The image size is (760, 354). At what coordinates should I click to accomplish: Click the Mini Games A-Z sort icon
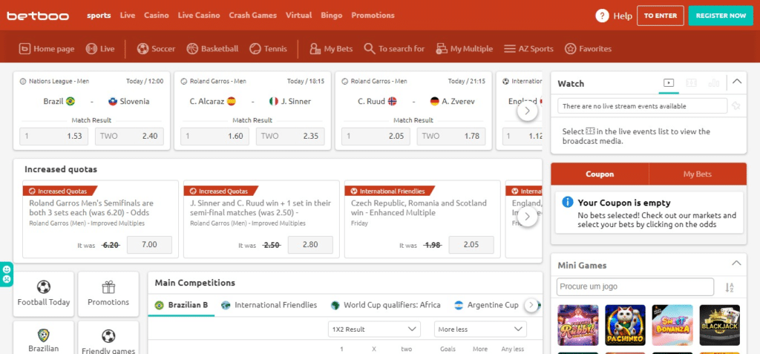click(x=730, y=287)
